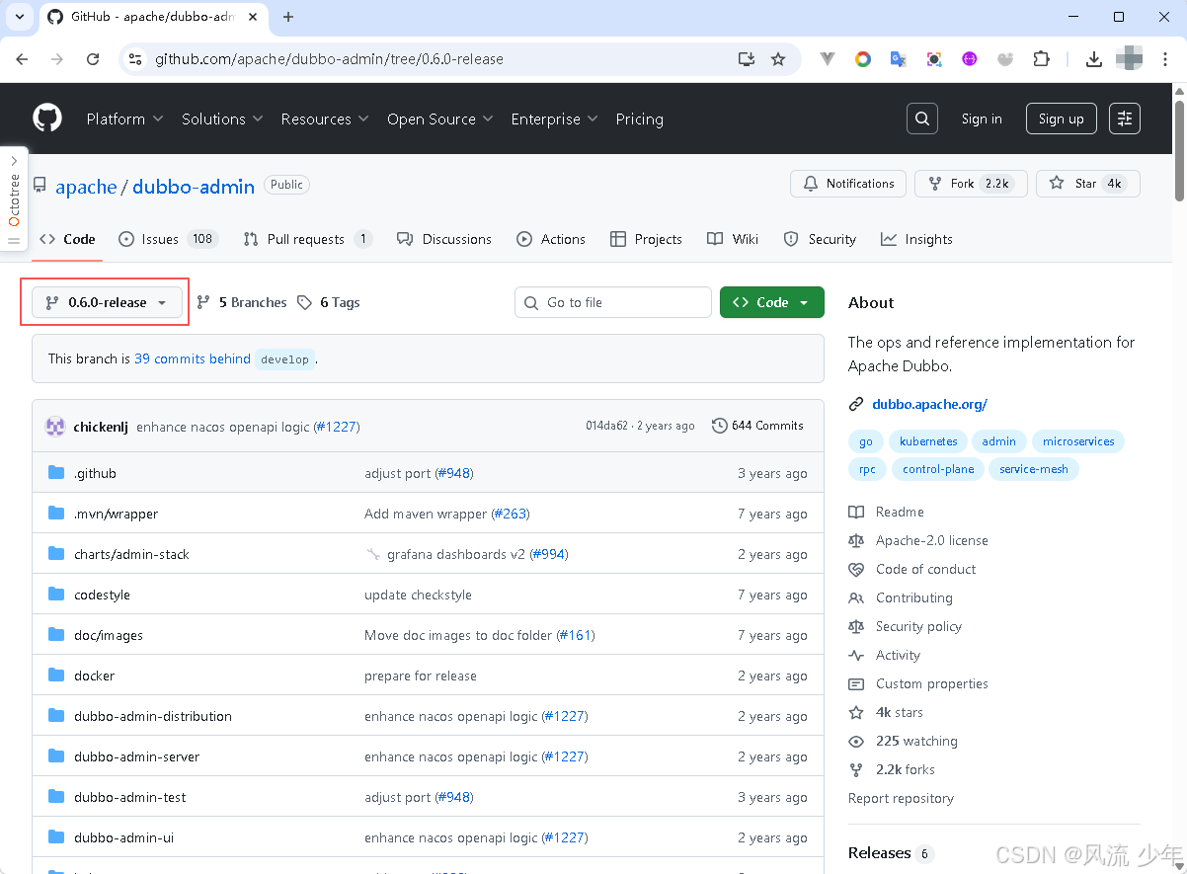Click the site info icon beside URL

pyautogui.click(x=136, y=59)
